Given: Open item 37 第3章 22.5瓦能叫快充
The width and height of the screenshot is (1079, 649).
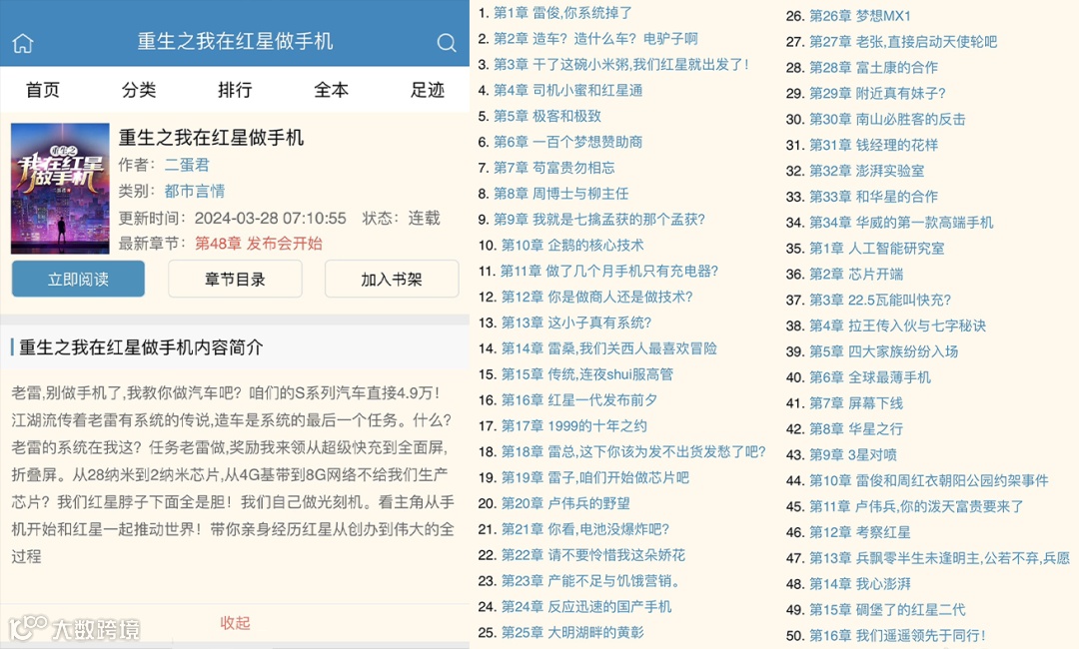Looking at the screenshot, I should tap(881, 300).
